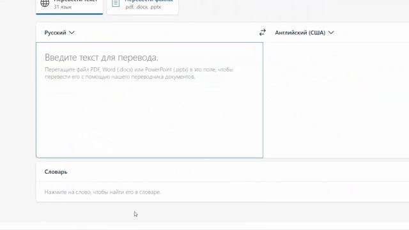This screenshot has width=409, height=230.
Task: Click the Словарь heading
Action: coord(56,172)
